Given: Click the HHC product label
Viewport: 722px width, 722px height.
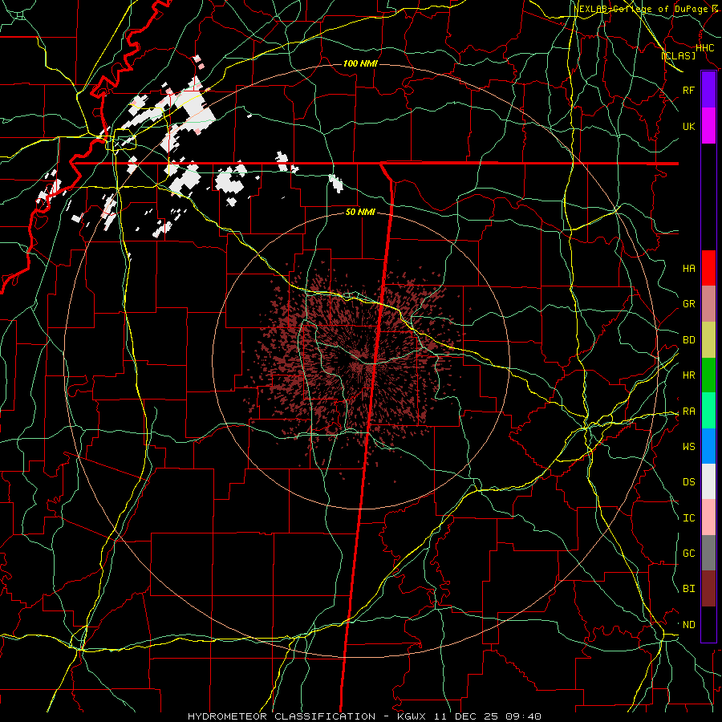Looking at the screenshot, I should pyautogui.click(x=705, y=48).
